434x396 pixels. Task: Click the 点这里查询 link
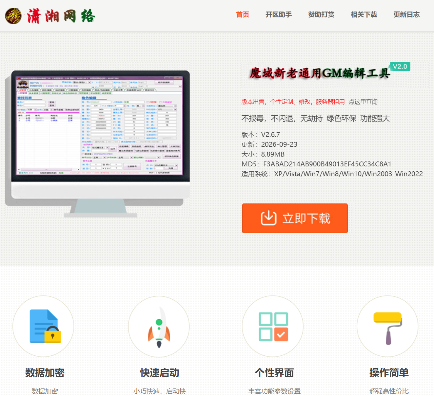point(363,102)
